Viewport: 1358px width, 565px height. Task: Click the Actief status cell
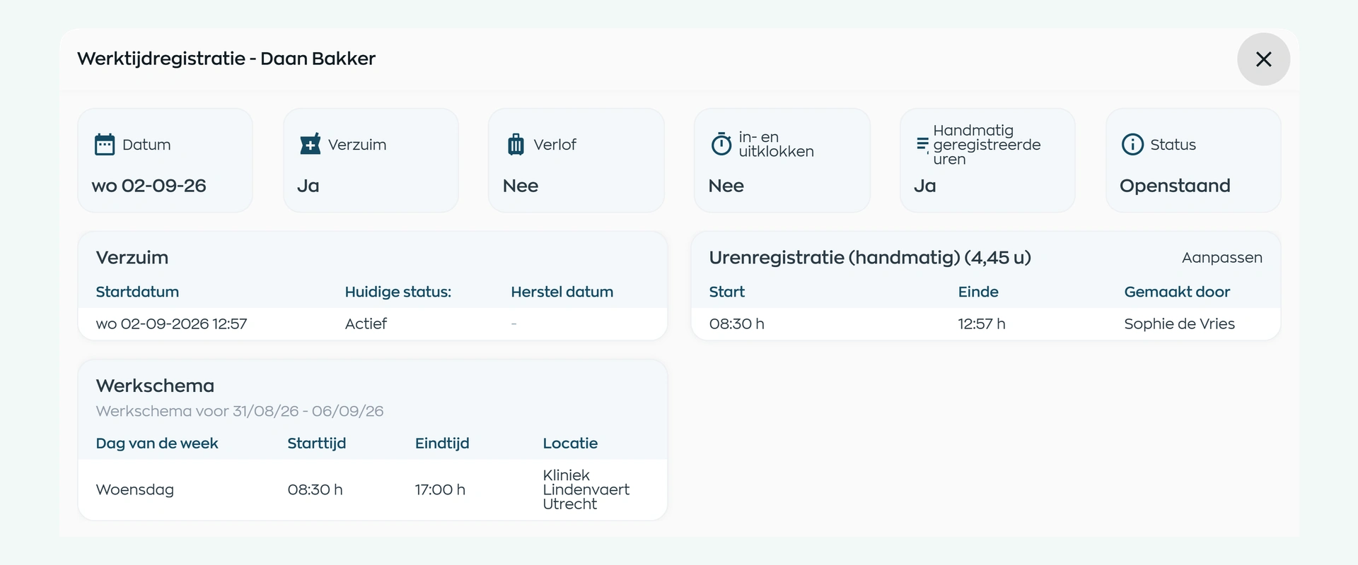click(x=366, y=323)
